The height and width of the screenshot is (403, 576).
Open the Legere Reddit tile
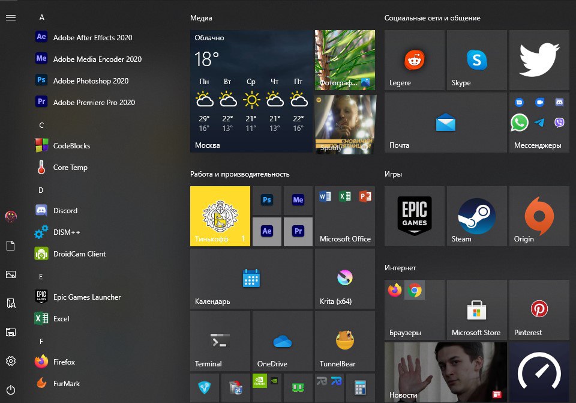coord(415,60)
